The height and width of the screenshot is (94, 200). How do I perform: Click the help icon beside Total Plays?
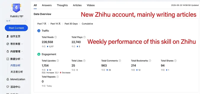point(84,37)
